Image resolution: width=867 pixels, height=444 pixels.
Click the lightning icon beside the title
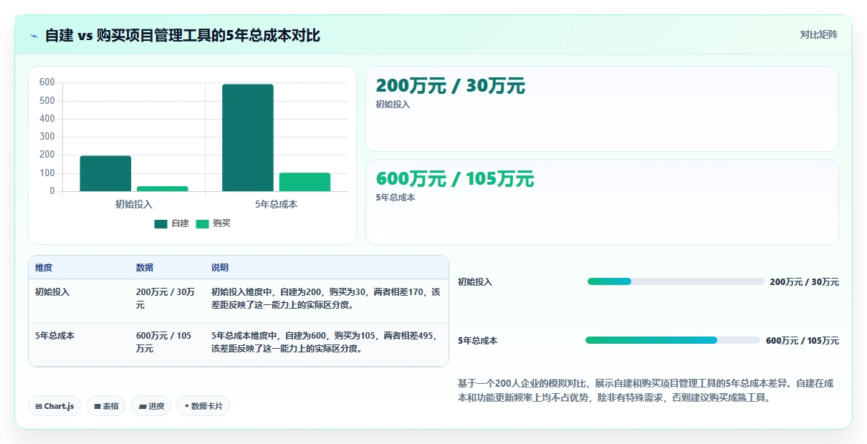pyautogui.click(x=34, y=36)
